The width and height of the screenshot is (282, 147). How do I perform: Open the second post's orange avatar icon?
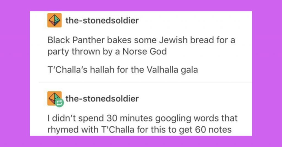[x=55, y=98]
